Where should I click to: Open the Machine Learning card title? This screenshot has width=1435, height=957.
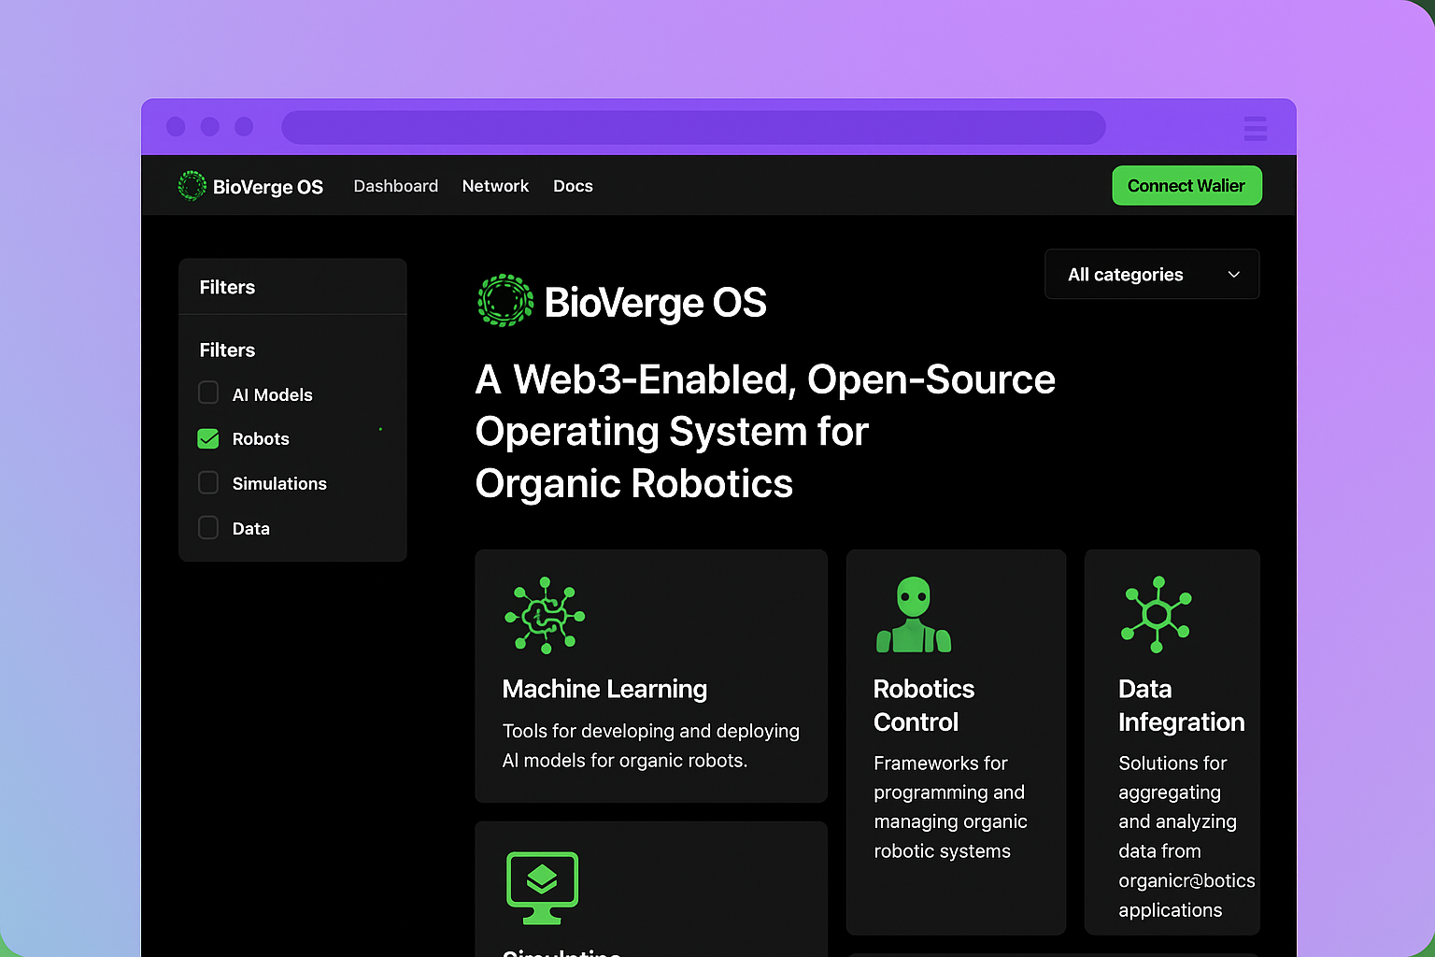pos(604,689)
